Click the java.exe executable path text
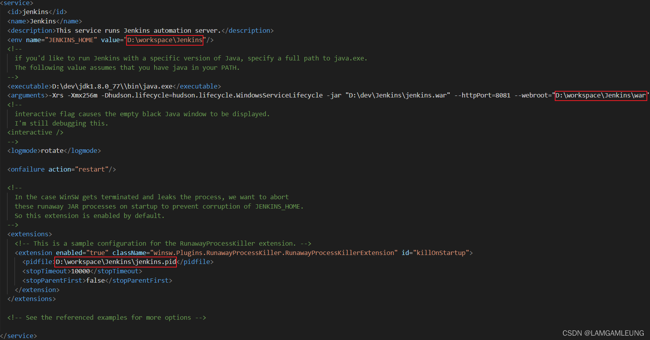The height and width of the screenshot is (340, 650). coord(112,87)
